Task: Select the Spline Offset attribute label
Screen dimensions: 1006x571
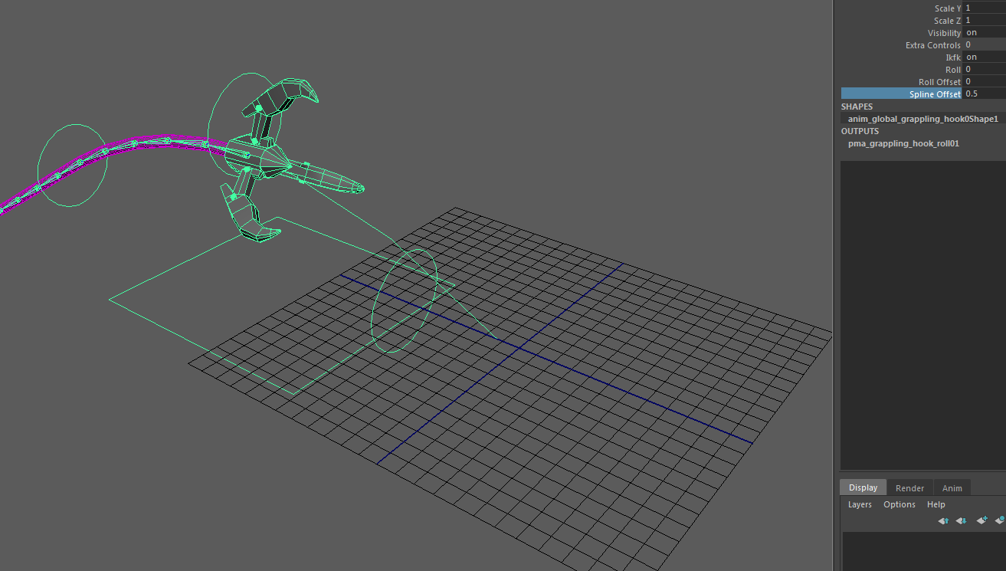Action: (935, 94)
